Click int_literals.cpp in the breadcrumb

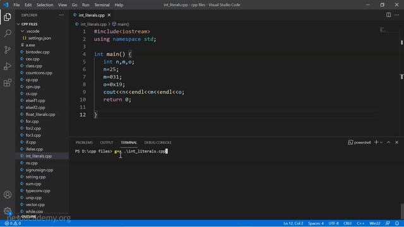tap(93, 24)
